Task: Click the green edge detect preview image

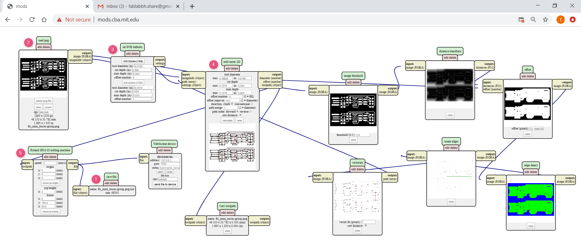Action: click(x=531, y=199)
